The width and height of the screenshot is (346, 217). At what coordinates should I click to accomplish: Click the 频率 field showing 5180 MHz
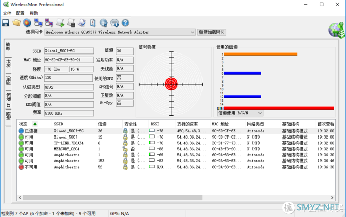[x=69, y=113]
